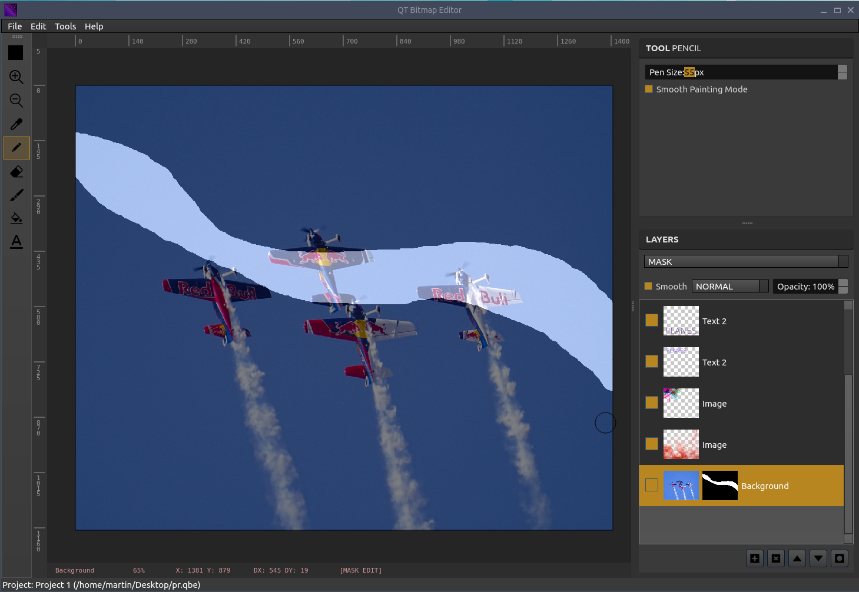This screenshot has width=859, height=592.
Task: Select the Background layer name
Action: click(765, 486)
